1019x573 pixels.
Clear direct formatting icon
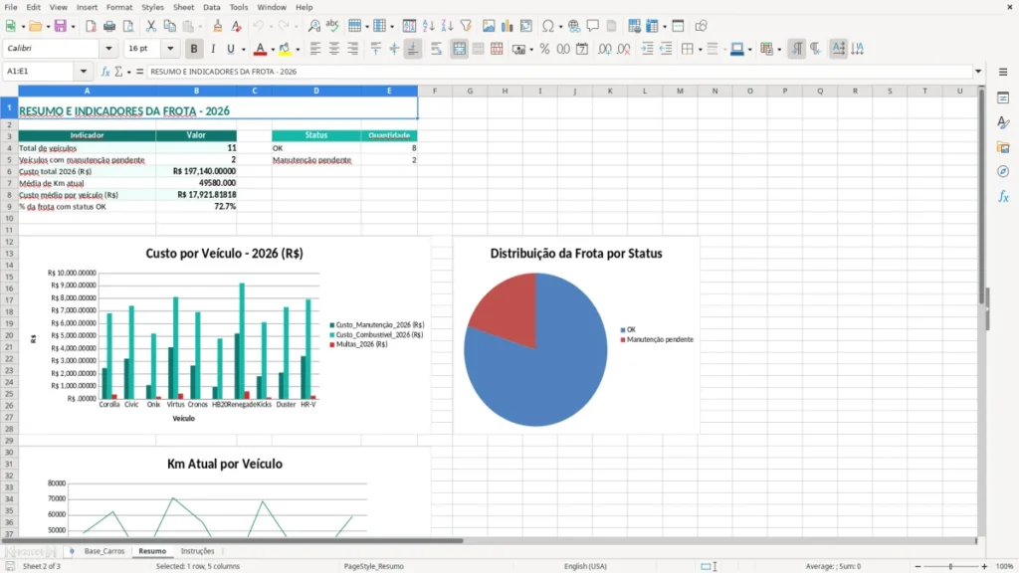pyautogui.click(x=237, y=26)
